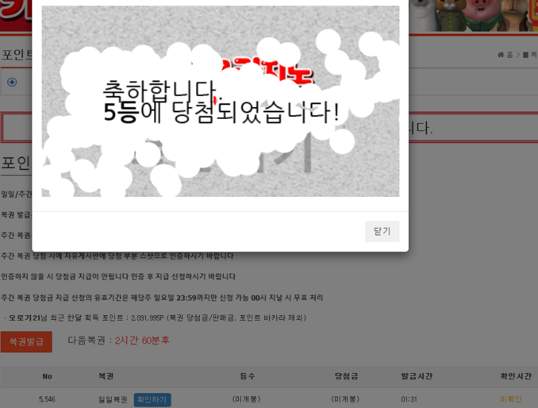Click the 발급시간 column header
Screen dimensions: 538x408
point(416,376)
